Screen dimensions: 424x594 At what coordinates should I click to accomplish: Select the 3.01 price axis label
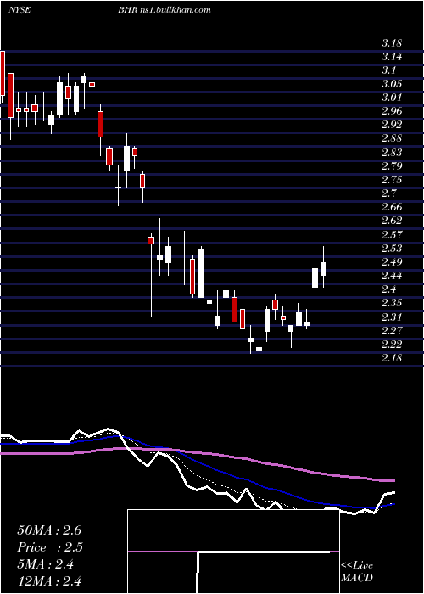point(392,98)
